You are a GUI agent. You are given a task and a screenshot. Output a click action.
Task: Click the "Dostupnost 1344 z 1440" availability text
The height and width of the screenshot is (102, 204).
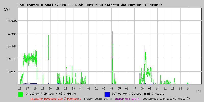pos(166,98)
